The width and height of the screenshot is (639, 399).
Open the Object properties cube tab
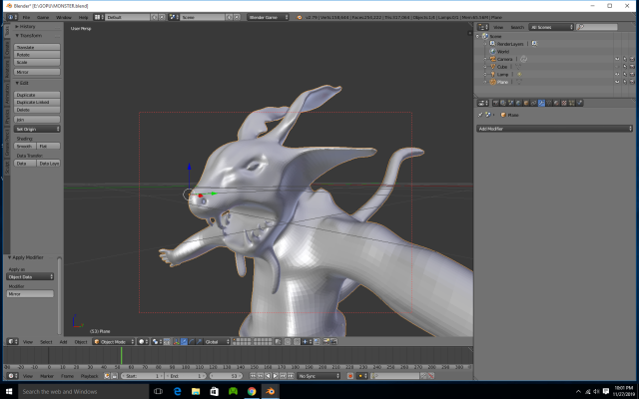pos(526,103)
